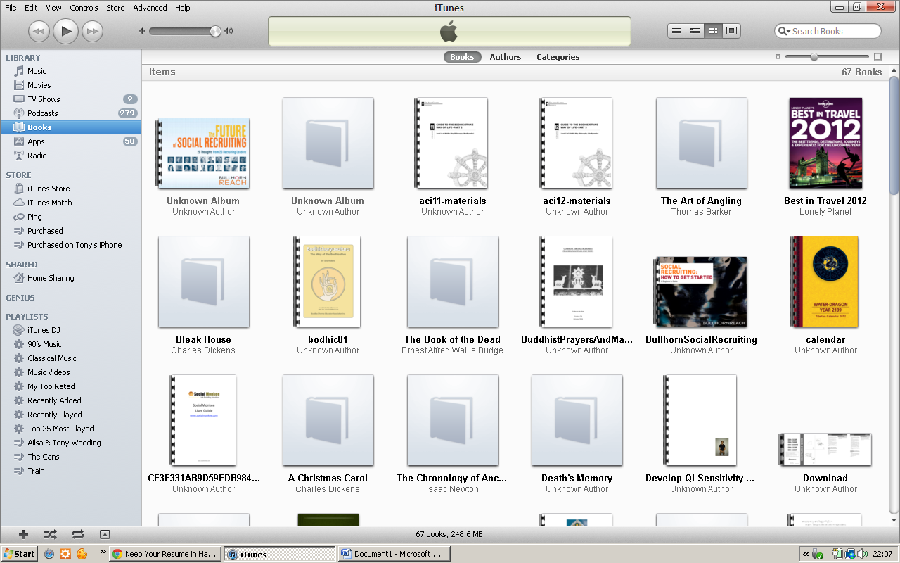900x563 pixels.
Task: Select the Future of Social Recruiting cover
Action: pos(202,153)
